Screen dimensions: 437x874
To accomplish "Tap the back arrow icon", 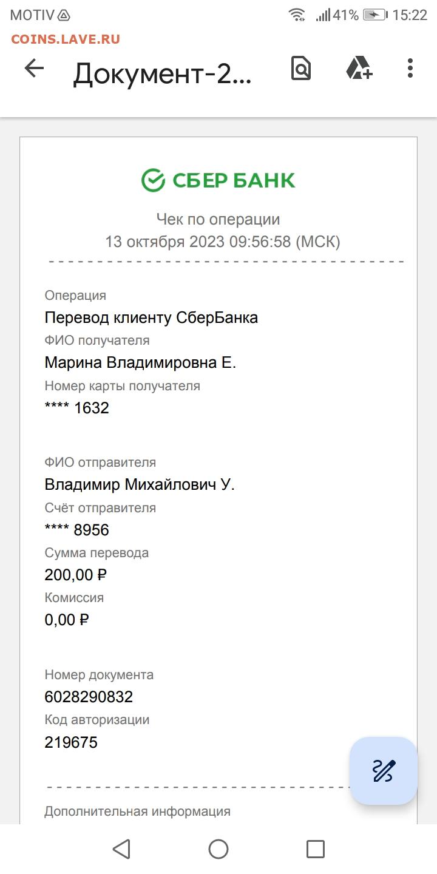I will 34,69.
